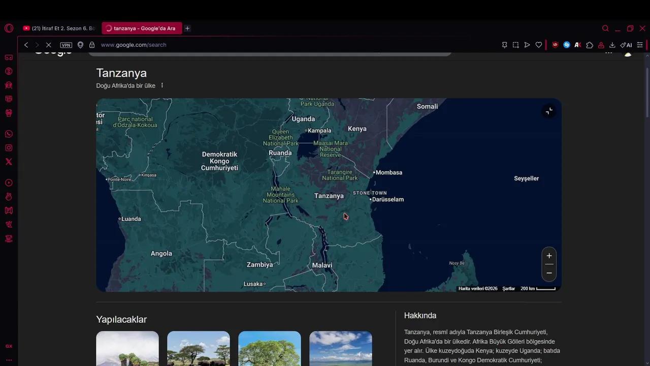
Task: Open the downloads panel
Action: pyautogui.click(x=612, y=45)
